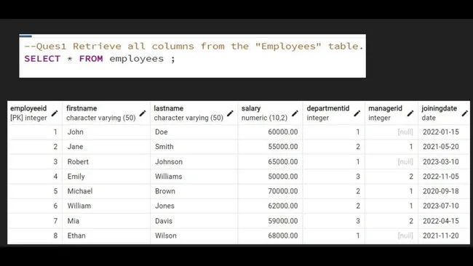
Task: Click the lastname cell Smith
Action: 194,147
